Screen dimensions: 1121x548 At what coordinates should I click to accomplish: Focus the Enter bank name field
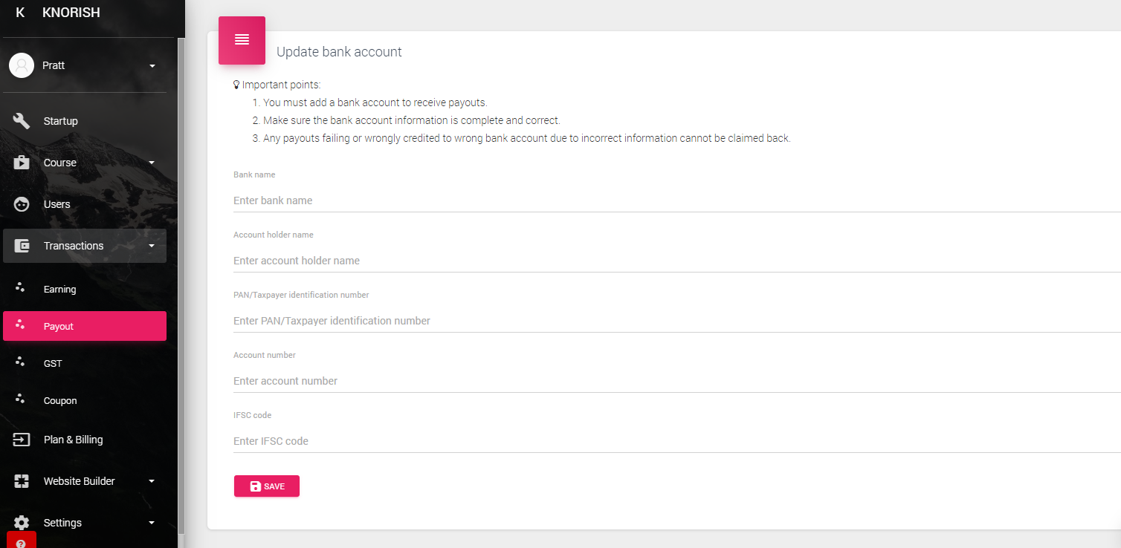coord(676,200)
